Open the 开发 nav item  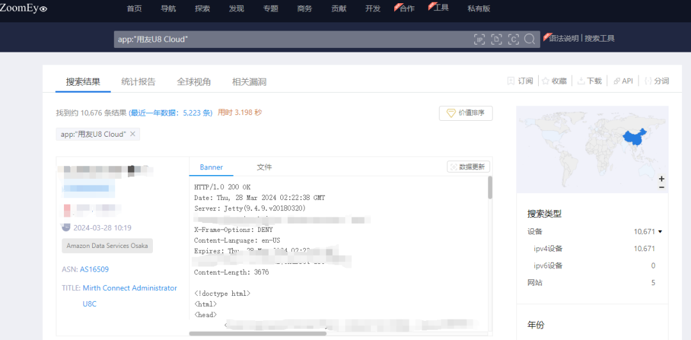(x=373, y=8)
